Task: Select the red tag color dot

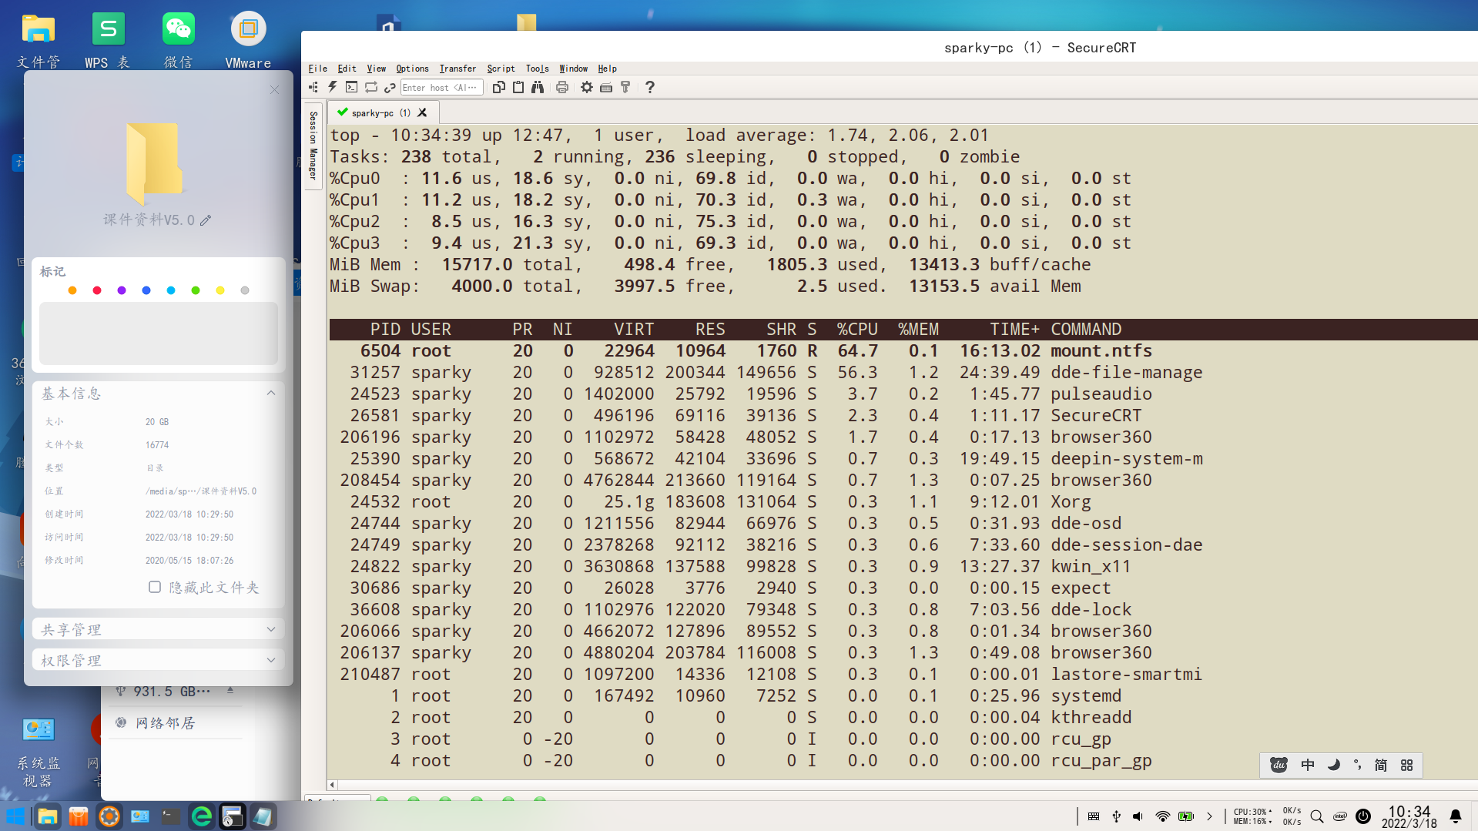Action: click(x=97, y=290)
